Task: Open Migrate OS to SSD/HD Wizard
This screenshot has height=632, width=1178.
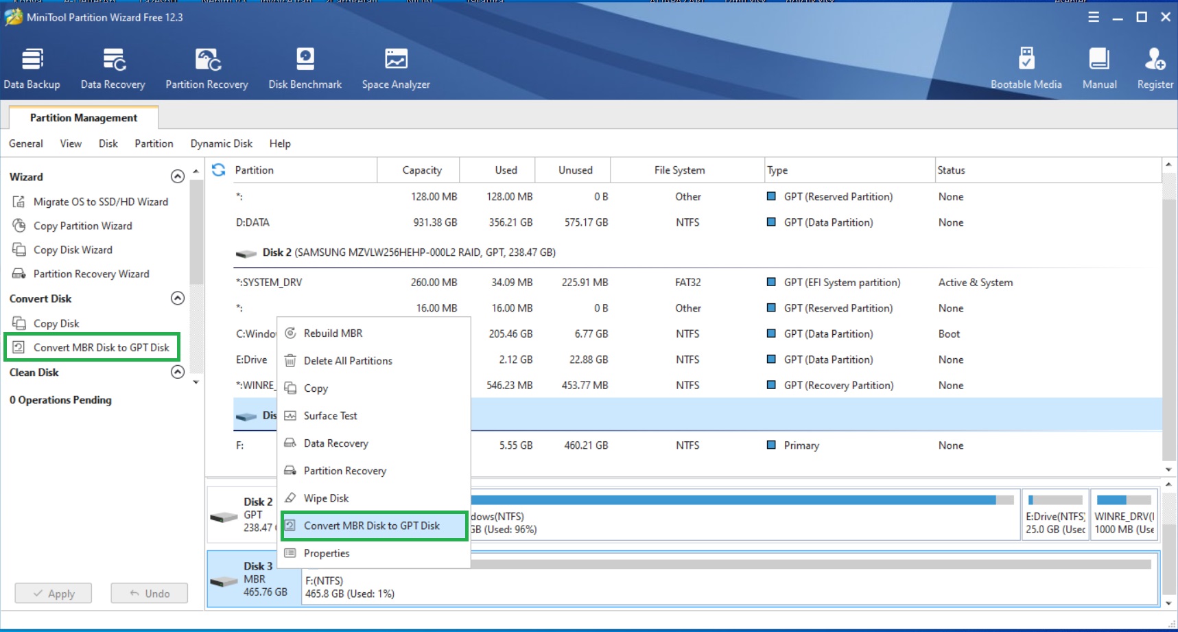Action: click(x=100, y=202)
